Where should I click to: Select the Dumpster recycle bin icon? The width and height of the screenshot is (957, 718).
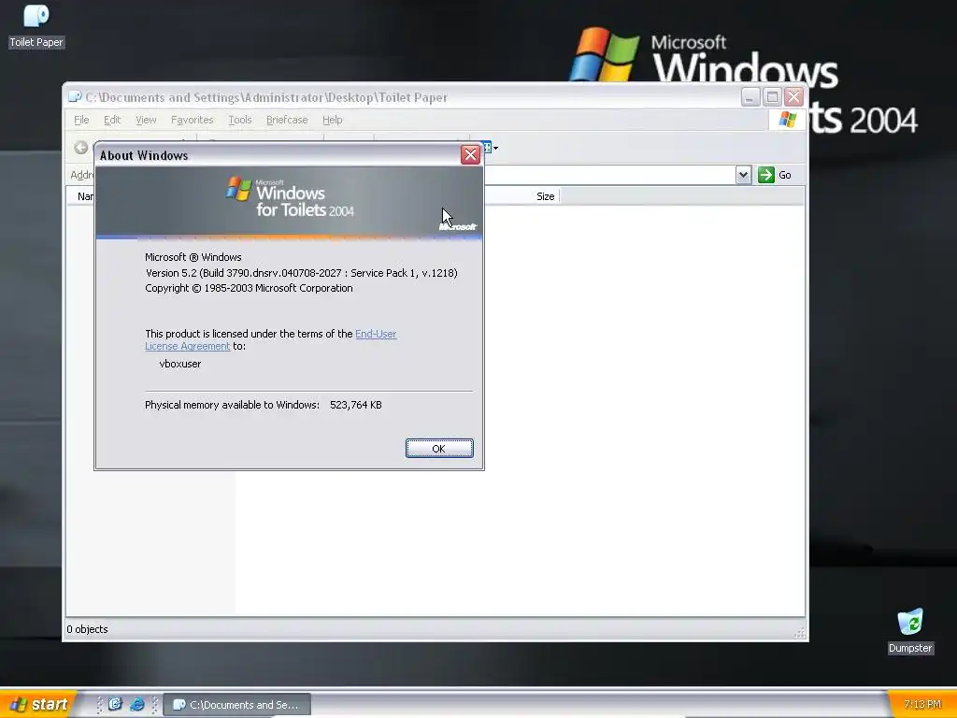(x=910, y=631)
